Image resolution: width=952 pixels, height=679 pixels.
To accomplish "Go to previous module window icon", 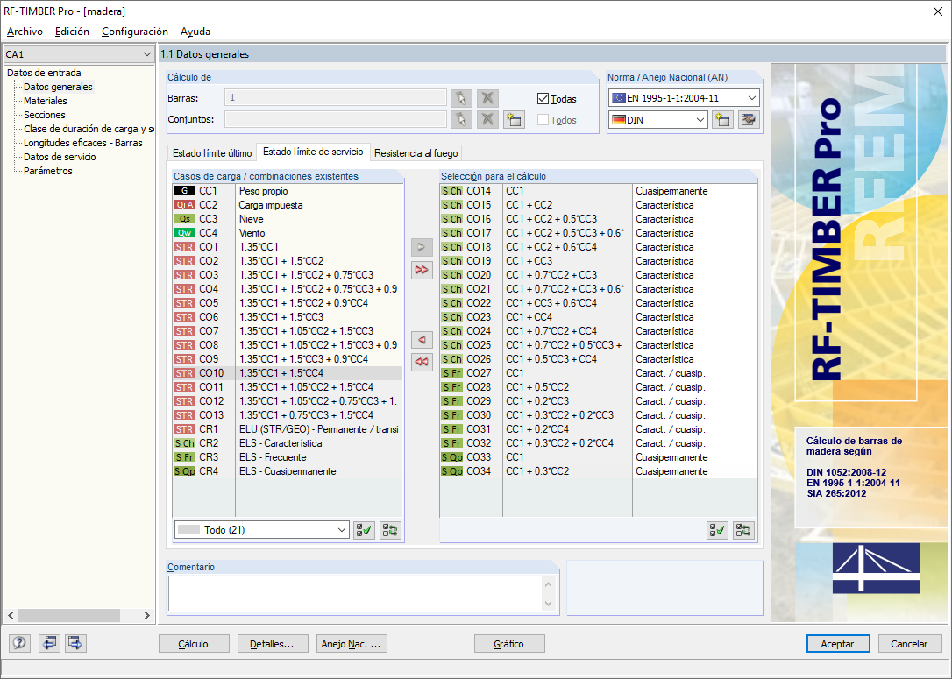I will 49,643.
